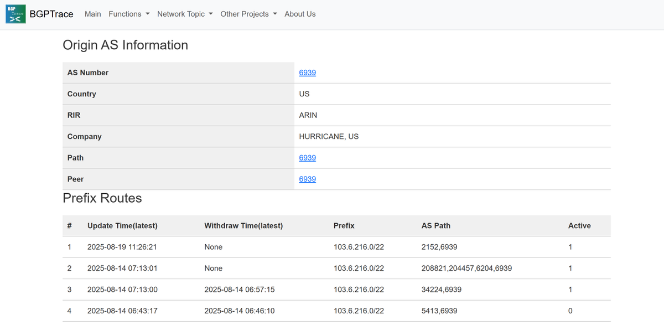This screenshot has height=325, width=664.
Task: Click Active value 0 in row 4
Action: click(570, 311)
